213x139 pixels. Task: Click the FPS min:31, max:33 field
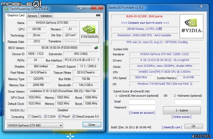(x=157, y=42)
